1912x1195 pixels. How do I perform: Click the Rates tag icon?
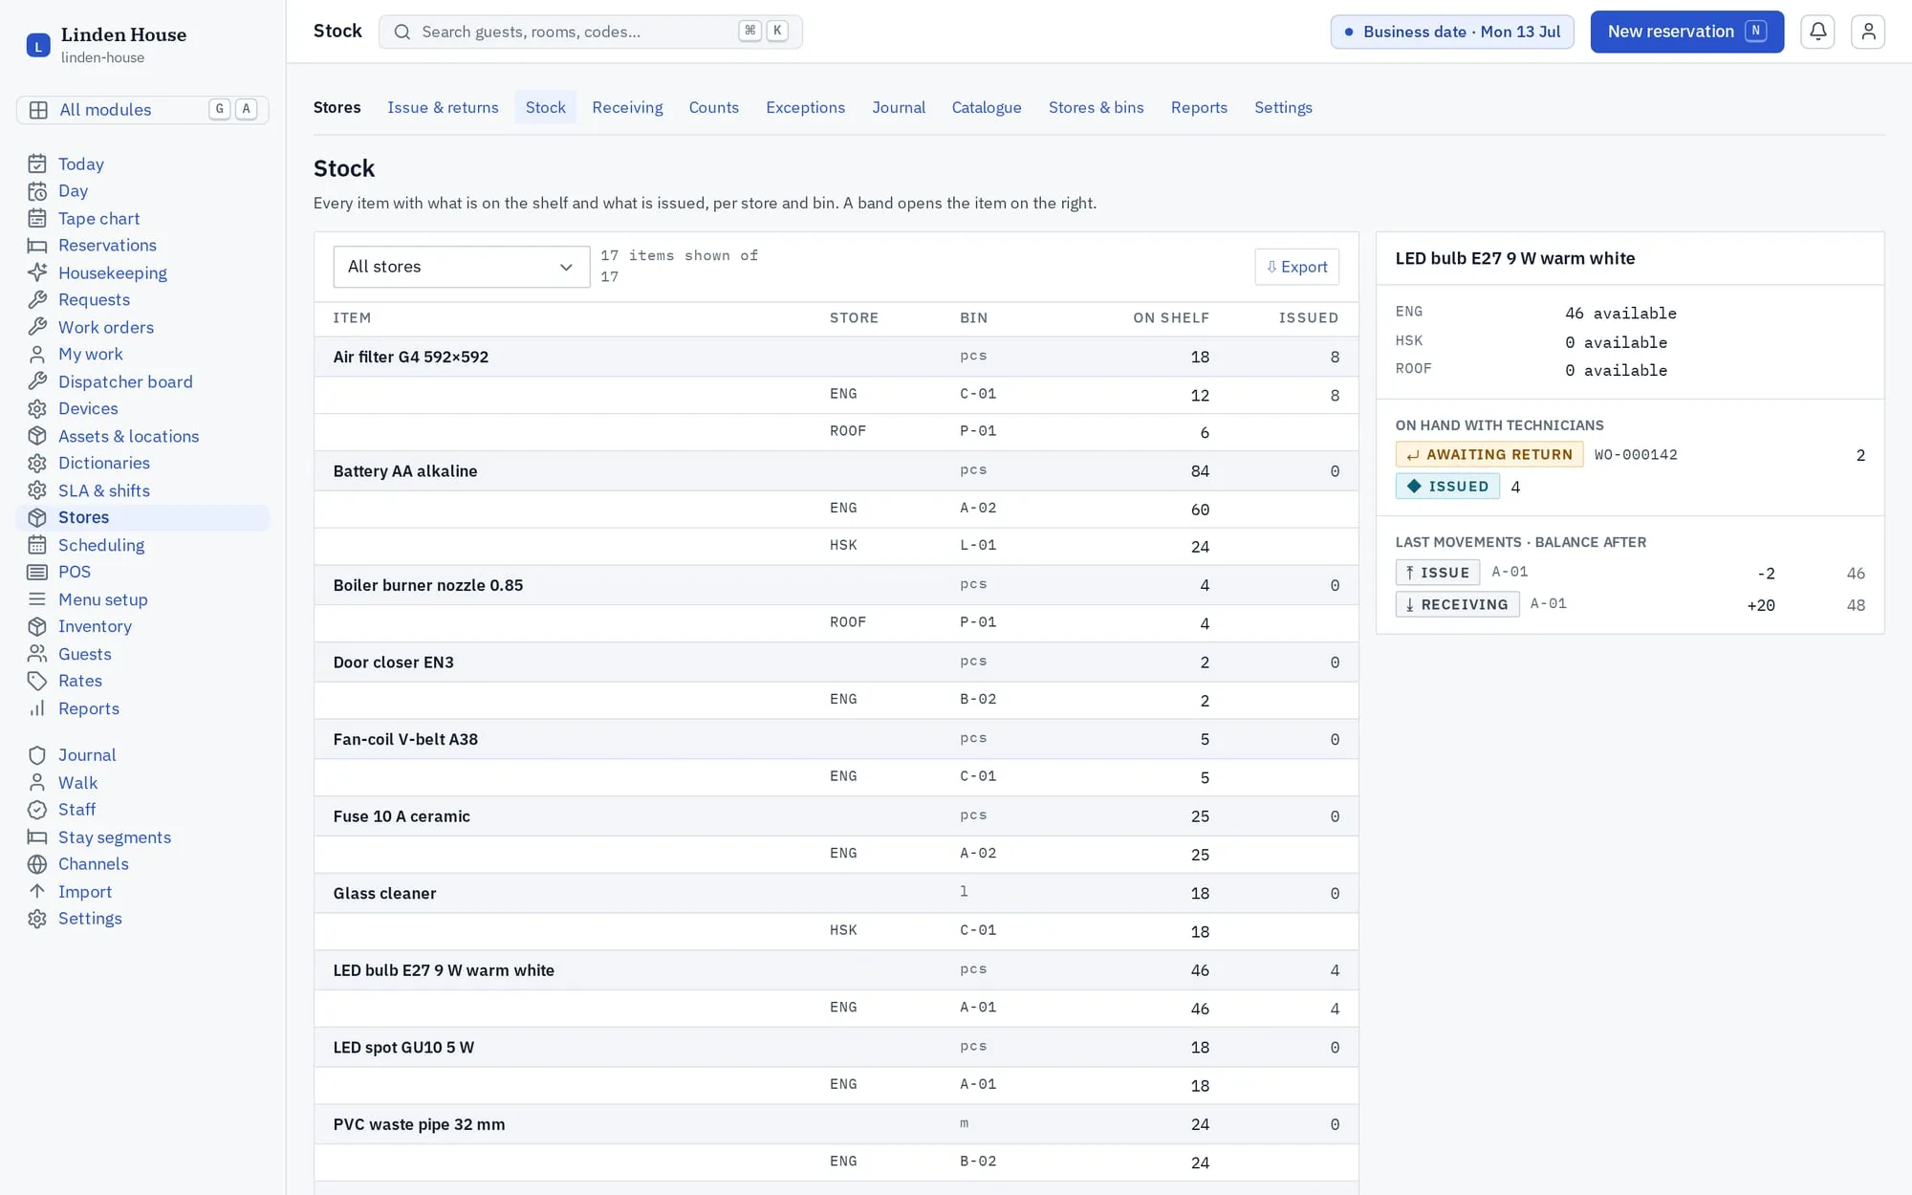(37, 682)
